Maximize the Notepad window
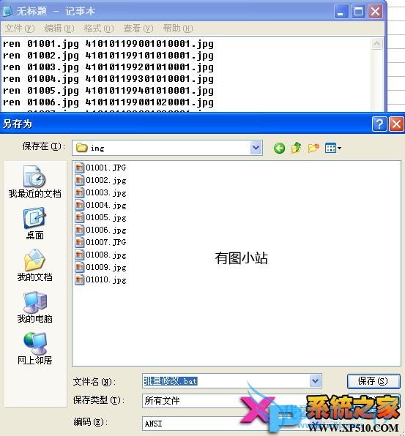The height and width of the screenshot is (436, 405). click(358, 12)
